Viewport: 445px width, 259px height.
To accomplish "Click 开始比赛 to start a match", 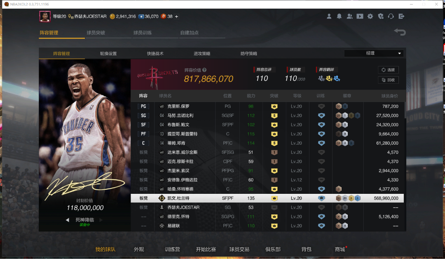I will pos(206,250).
